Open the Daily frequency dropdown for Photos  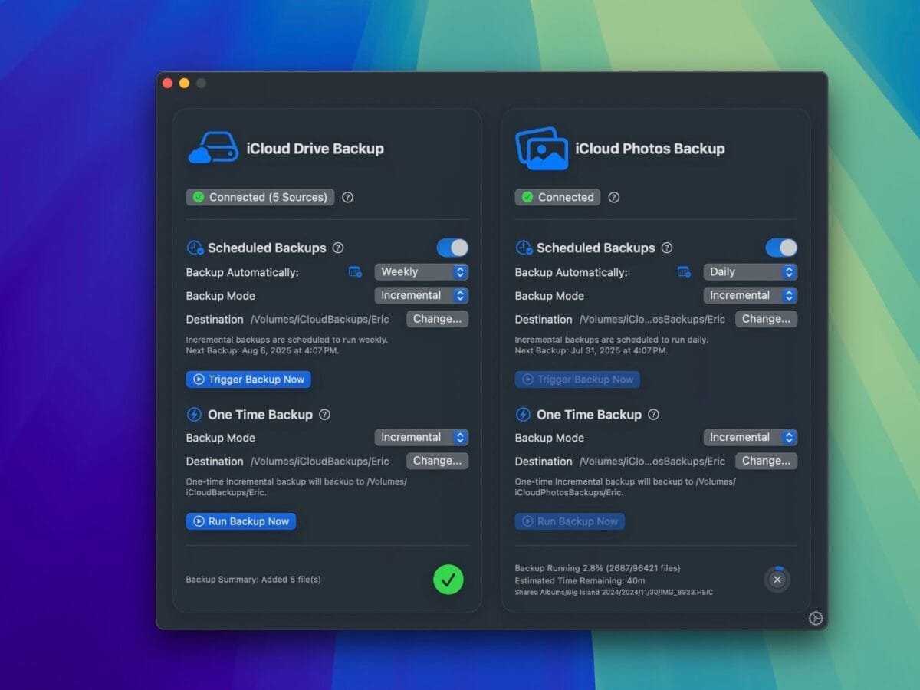pyautogui.click(x=750, y=271)
